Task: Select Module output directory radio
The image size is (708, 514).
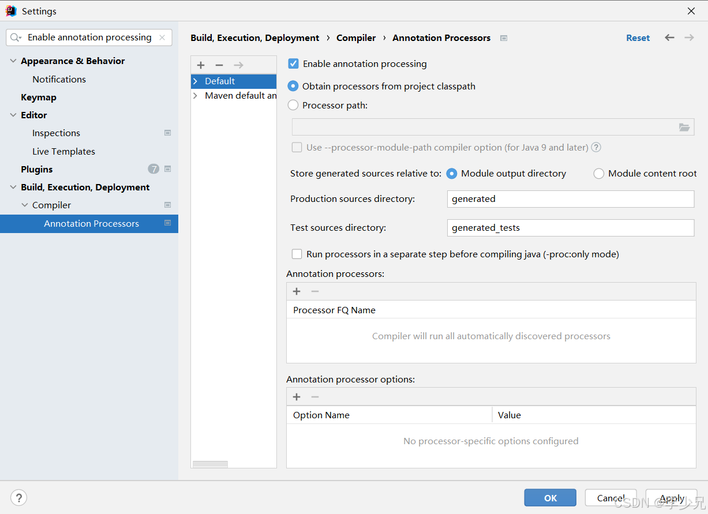Action: click(452, 174)
